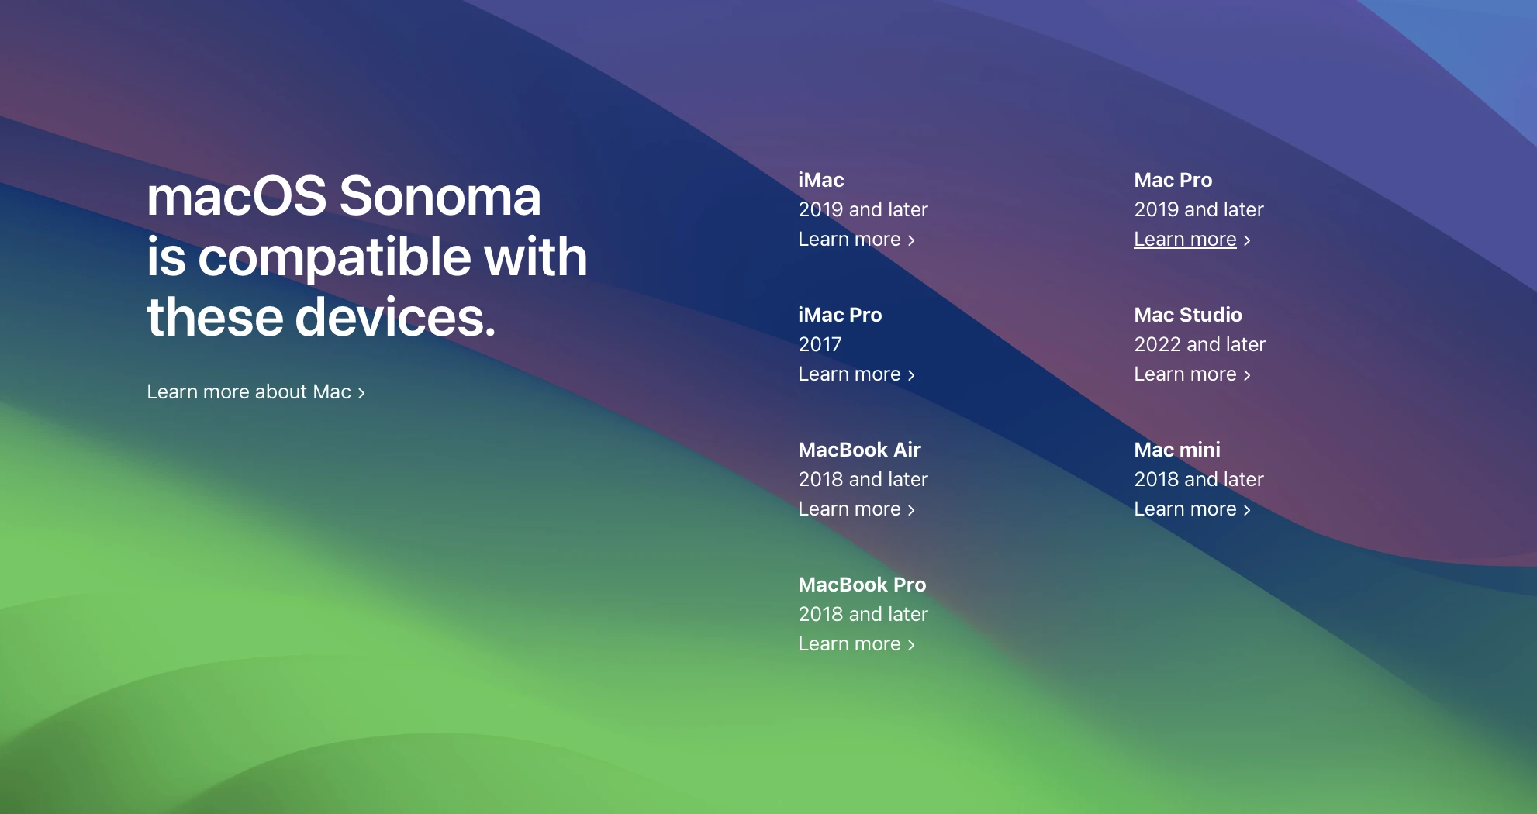Open Learn more link under iMac Pro
This screenshot has height=814, width=1537.
pyautogui.click(x=856, y=374)
